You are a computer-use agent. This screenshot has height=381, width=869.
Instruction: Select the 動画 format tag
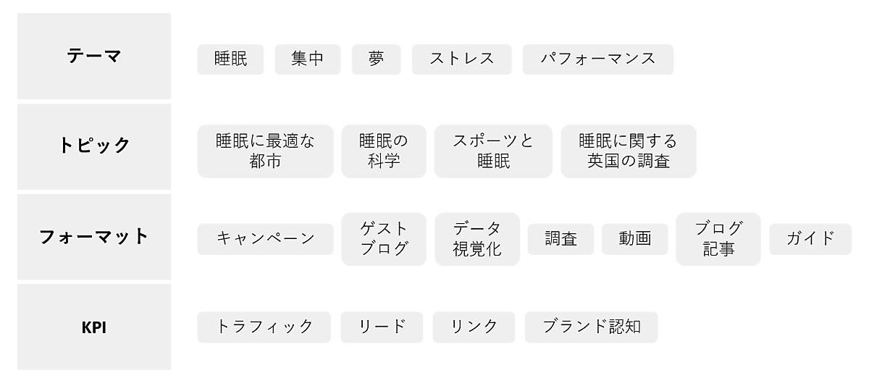coord(634,239)
